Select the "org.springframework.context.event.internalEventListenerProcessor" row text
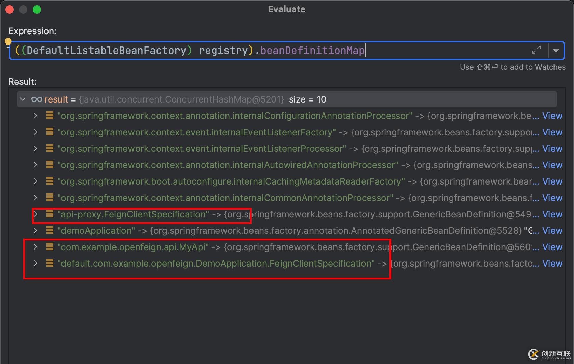This screenshot has width=574, height=364. pyautogui.click(x=202, y=149)
